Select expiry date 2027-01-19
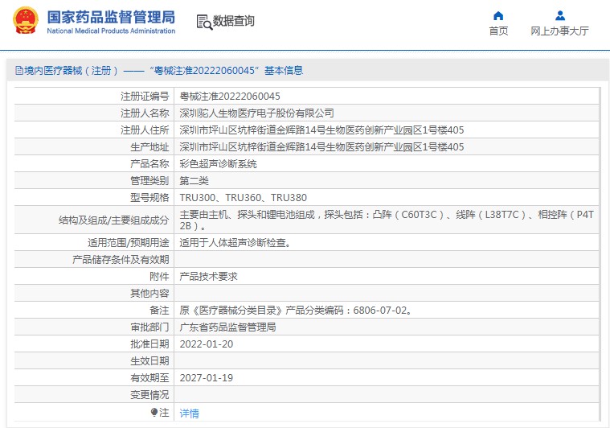 (207, 378)
